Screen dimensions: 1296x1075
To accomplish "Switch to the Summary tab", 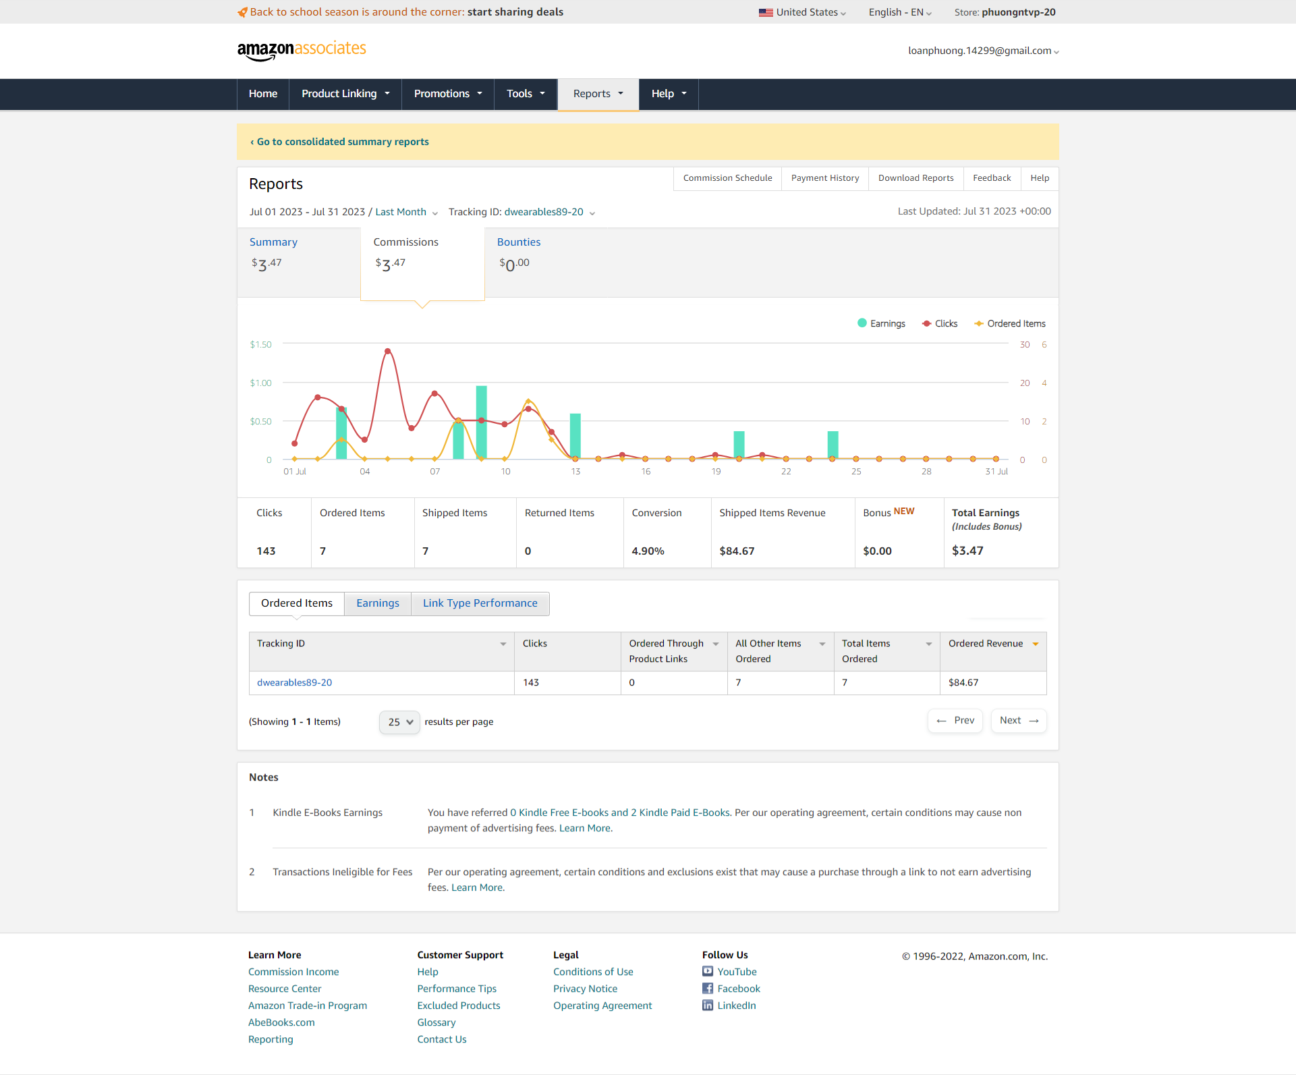I will point(299,263).
